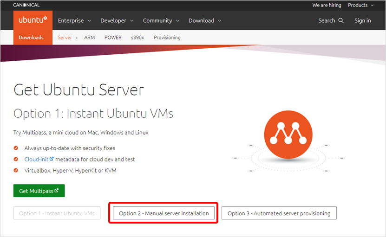The width and height of the screenshot is (386, 237).
Task: Click Option 1: Instant Ubuntu VMs heading
Action: tap(93, 114)
